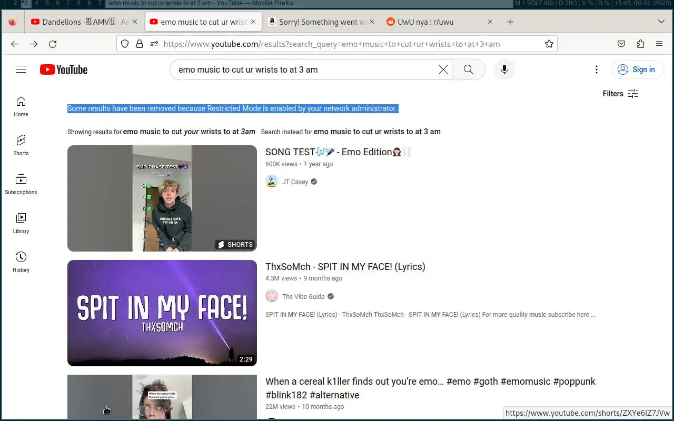This screenshot has height=421, width=674.
Task: Open YouTube settings three-dot menu
Action: click(x=596, y=69)
